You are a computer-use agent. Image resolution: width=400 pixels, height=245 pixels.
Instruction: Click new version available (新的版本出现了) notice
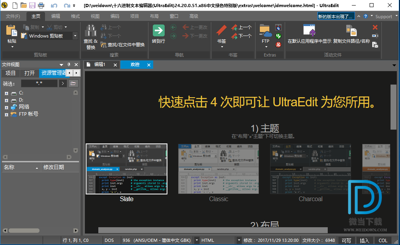click(x=336, y=16)
